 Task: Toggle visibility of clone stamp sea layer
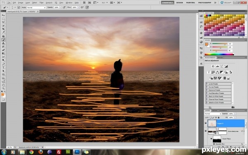pyautogui.click(x=206, y=131)
